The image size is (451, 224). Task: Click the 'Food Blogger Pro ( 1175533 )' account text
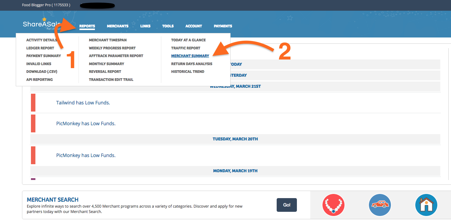tap(46, 5)
